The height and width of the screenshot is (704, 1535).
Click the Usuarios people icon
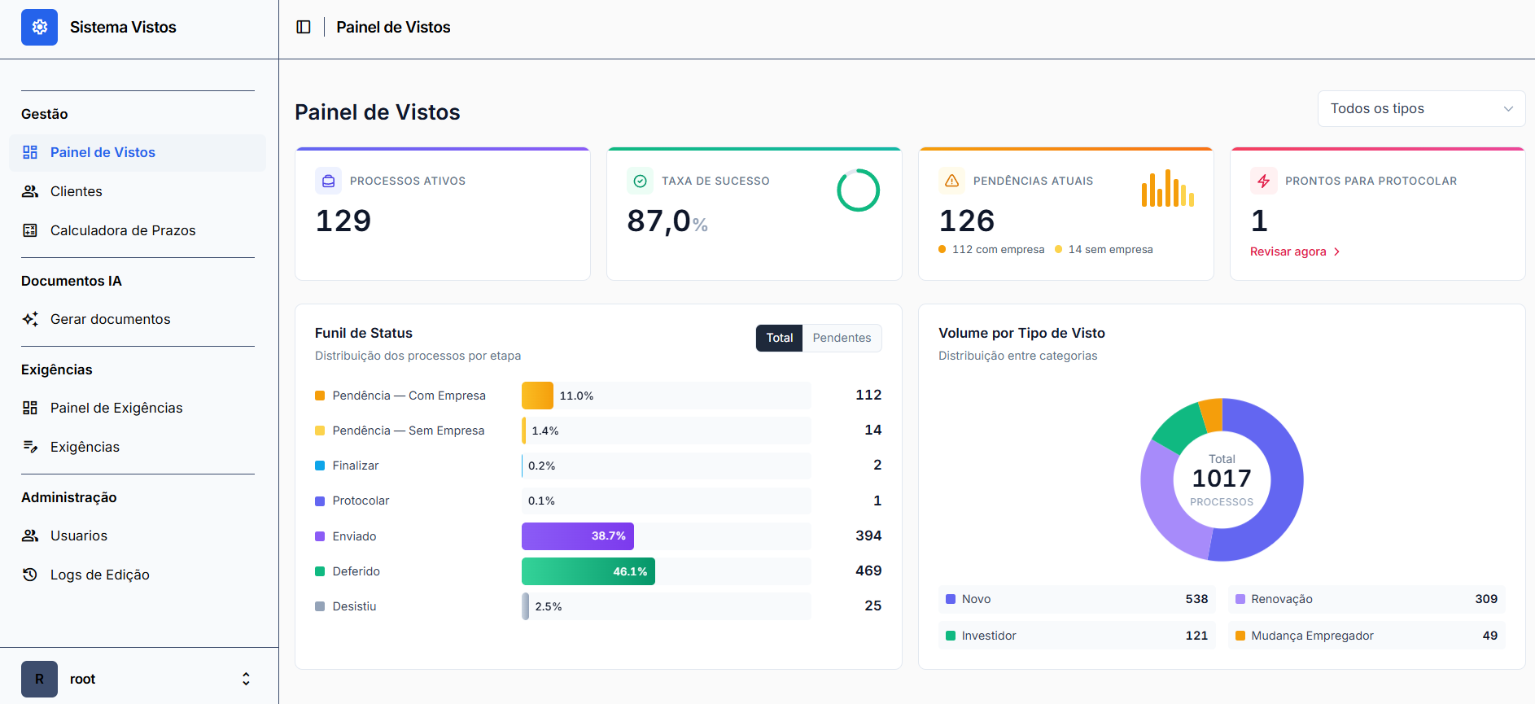pos(30,536)
